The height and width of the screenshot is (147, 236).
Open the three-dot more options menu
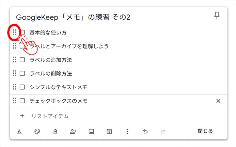[127, 132]
